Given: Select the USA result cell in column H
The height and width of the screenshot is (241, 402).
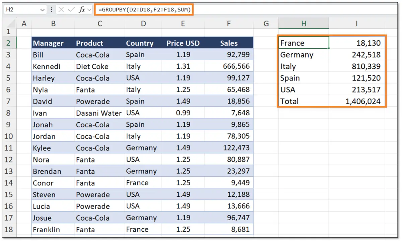Looking at the screenshot, I should point(304,89).
